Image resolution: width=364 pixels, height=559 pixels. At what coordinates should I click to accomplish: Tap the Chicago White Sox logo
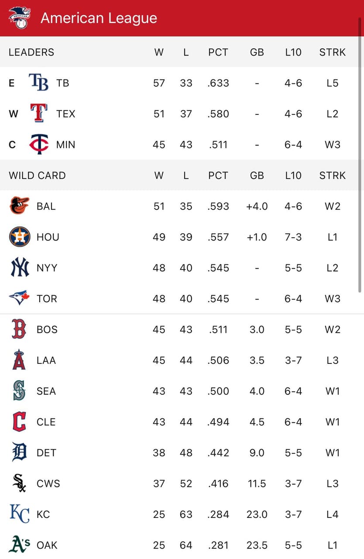click(x=20, y=483)
